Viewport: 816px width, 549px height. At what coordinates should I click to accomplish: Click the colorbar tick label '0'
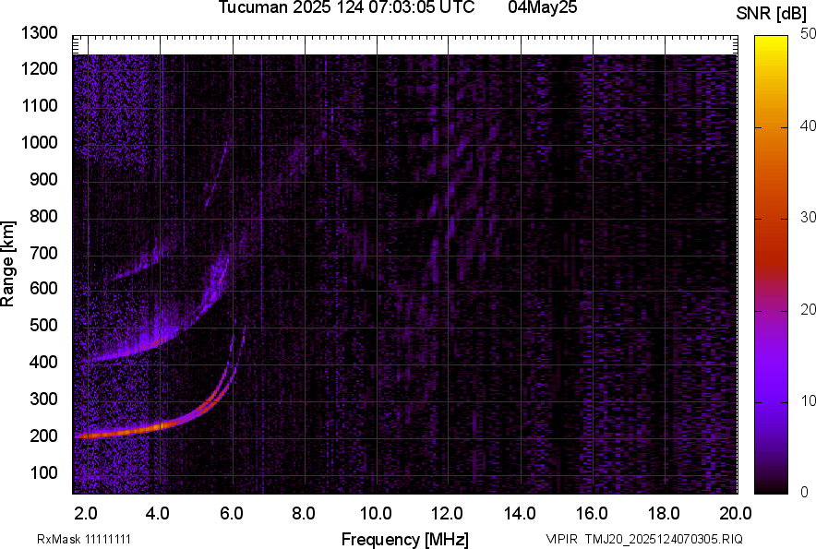click(805, 492)
